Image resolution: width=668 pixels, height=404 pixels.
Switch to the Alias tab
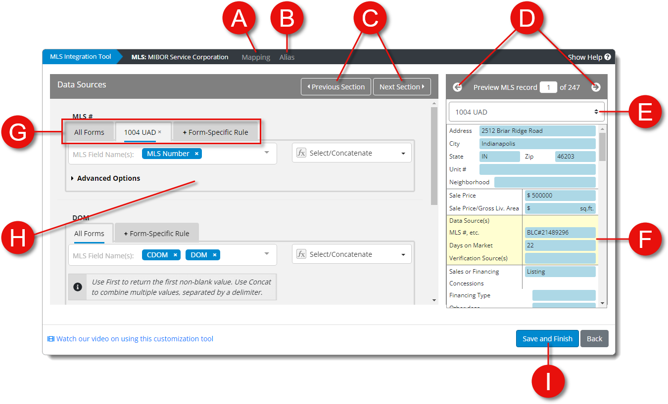[286, 57]
